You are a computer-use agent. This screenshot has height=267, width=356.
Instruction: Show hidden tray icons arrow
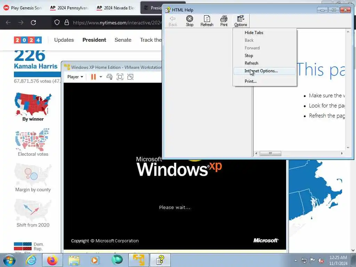pyautogui.click(x=296, y=260)
